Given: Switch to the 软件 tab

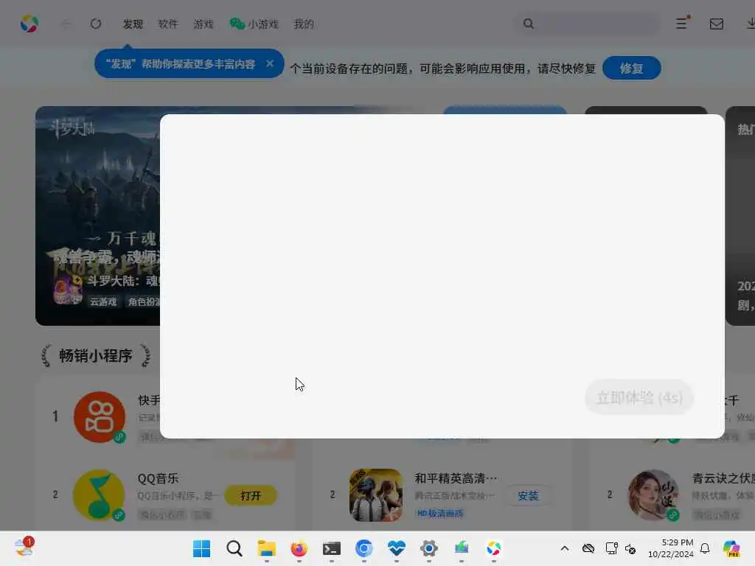Looking at the screenshot, I should click(x=168, y=24).
